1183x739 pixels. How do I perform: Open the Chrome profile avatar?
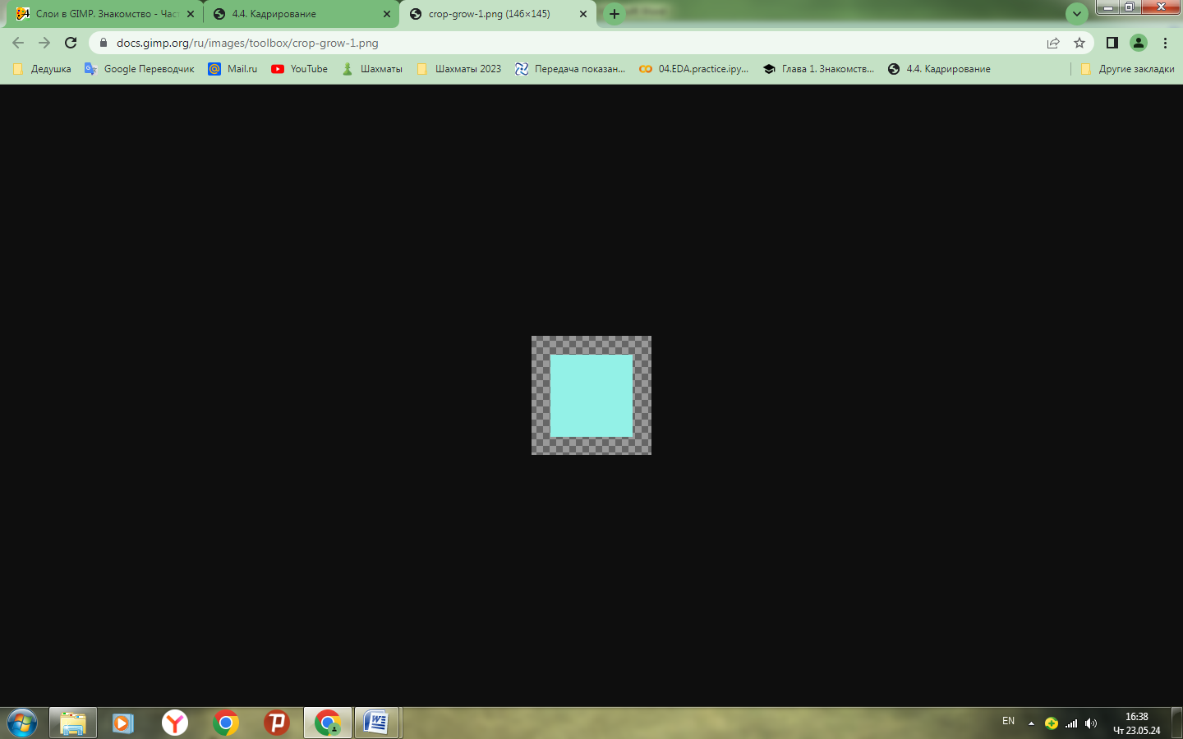click(1139, 43)
